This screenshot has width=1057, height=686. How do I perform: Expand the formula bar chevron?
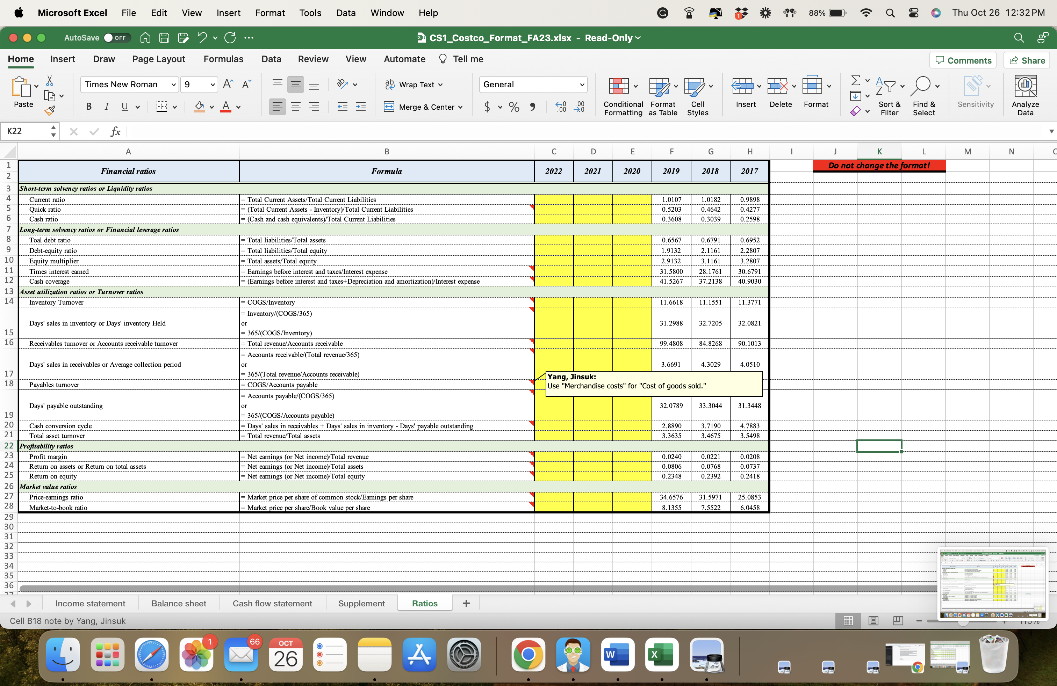point(1051,131)
